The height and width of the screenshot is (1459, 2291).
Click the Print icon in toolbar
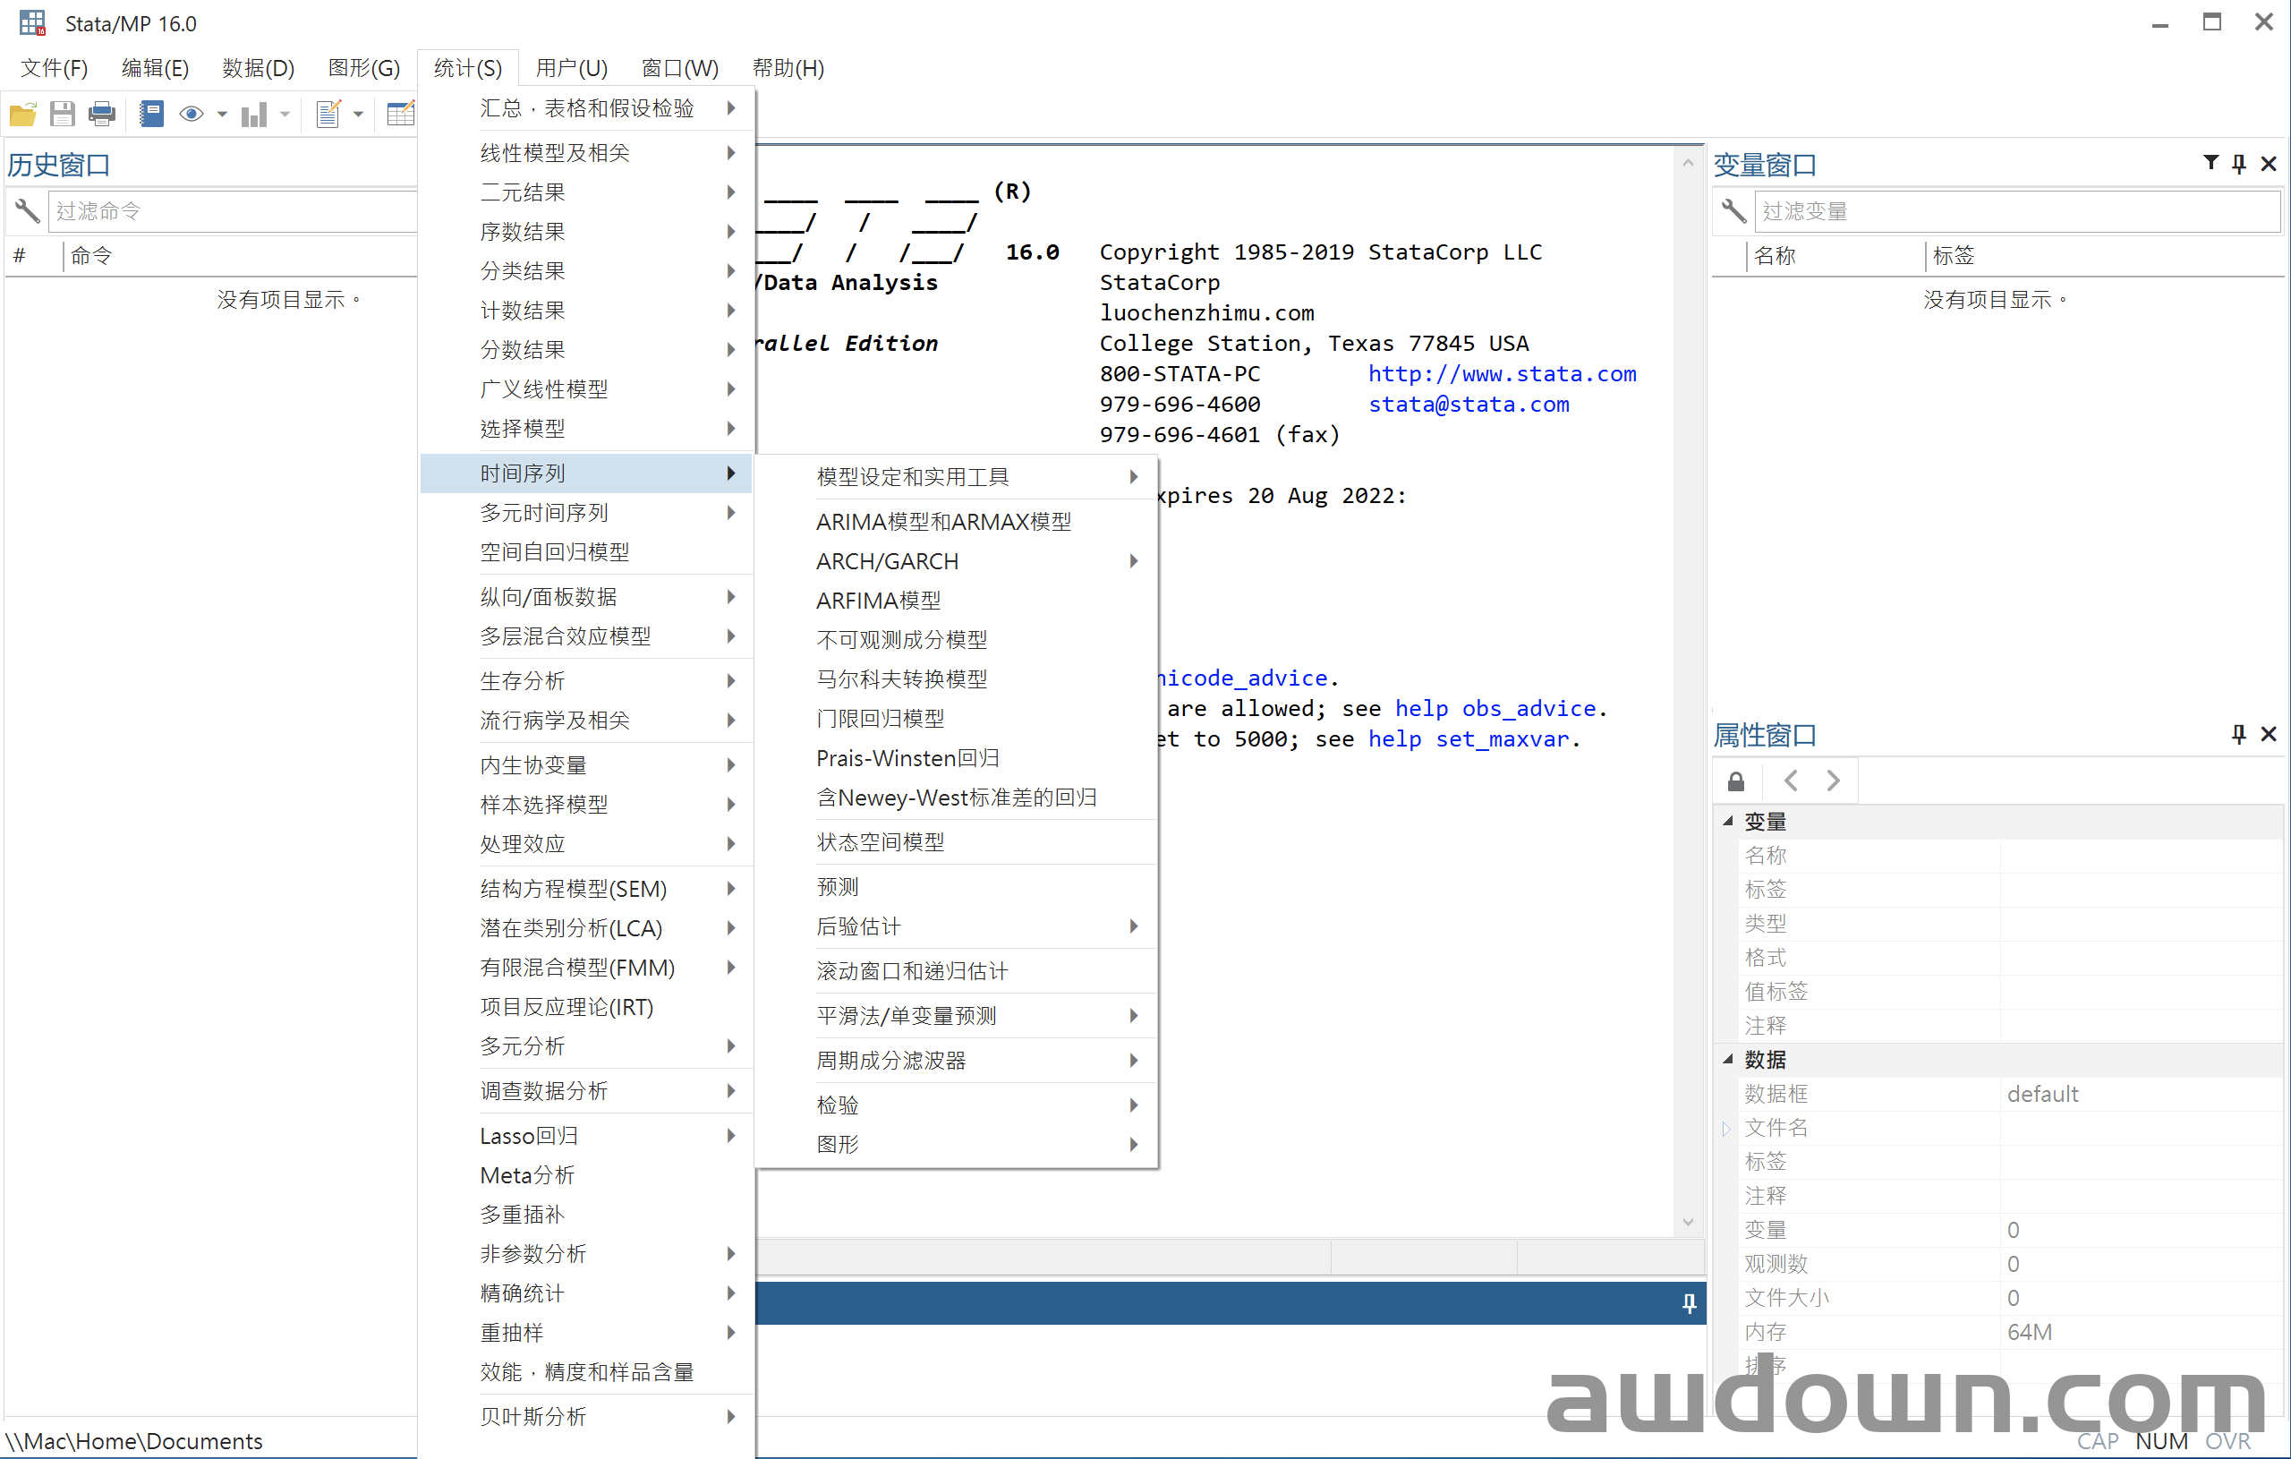coord(101,115)
